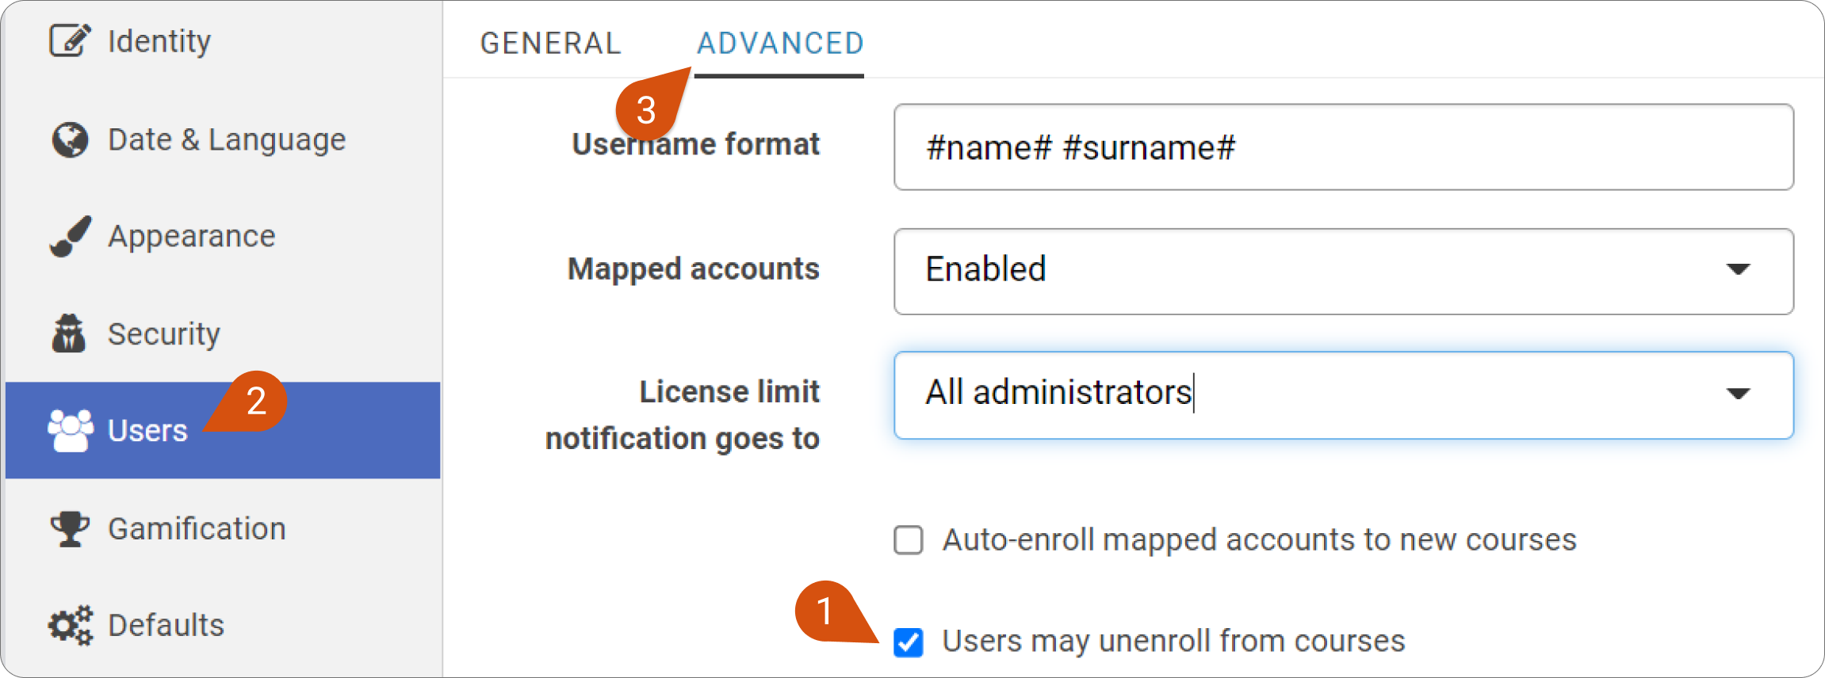Click the Gamification trophy icon

pyautogui.click(x=70, y=528)
